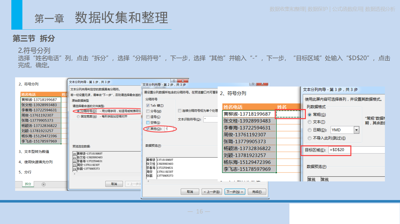The height and width of the screenshot is (224, 400).
Task: Click the help question-mark icon of the step 1 wizard
Action: pos(174,81)
